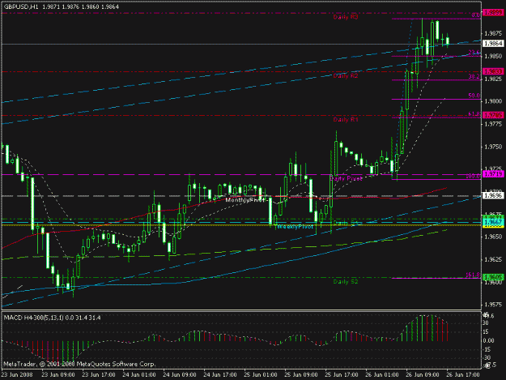Select the Daily R3 line label

point(346,17)
